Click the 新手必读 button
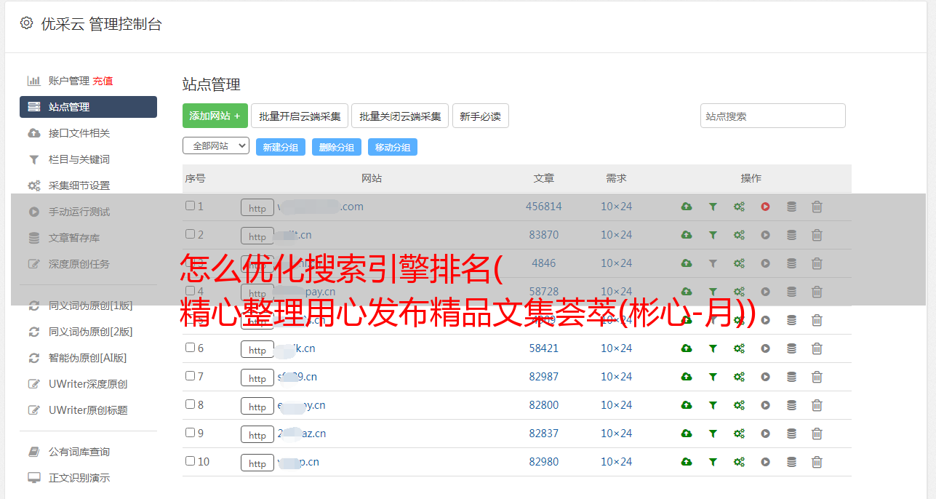Viewport: 936px width, 499px height. click(481, 116)
